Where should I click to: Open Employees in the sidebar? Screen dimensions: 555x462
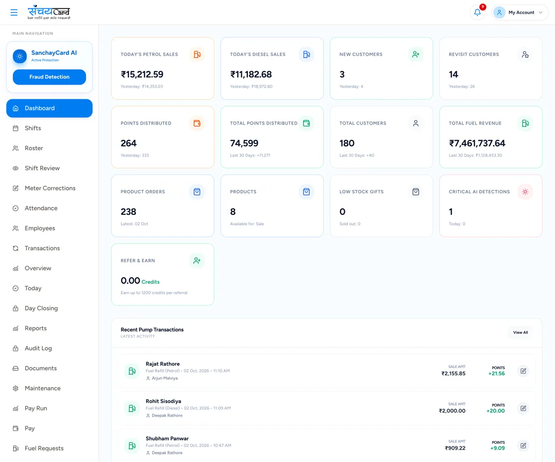click(x=49, y=228)
